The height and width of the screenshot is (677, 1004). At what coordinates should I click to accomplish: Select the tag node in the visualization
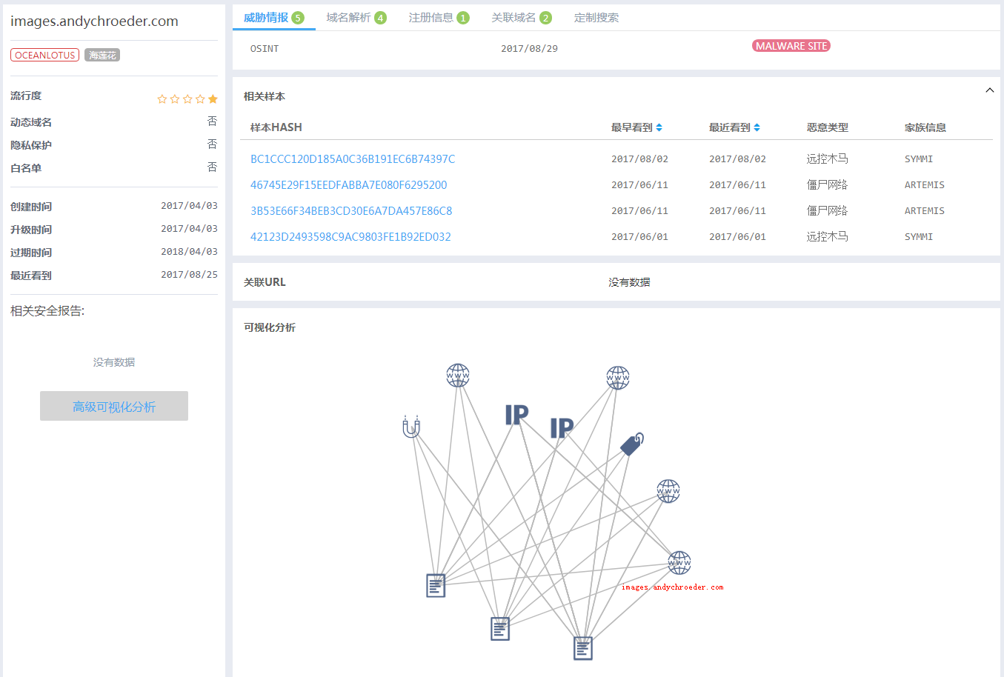point(631,444)
